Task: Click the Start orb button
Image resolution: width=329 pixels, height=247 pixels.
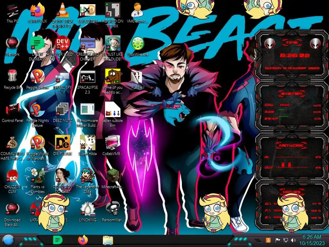Action: coord(8,241)
